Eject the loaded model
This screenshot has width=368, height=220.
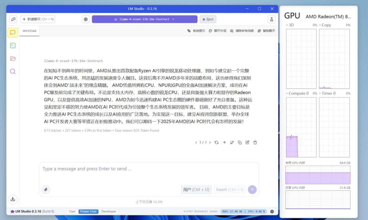[x=208, y=19]
